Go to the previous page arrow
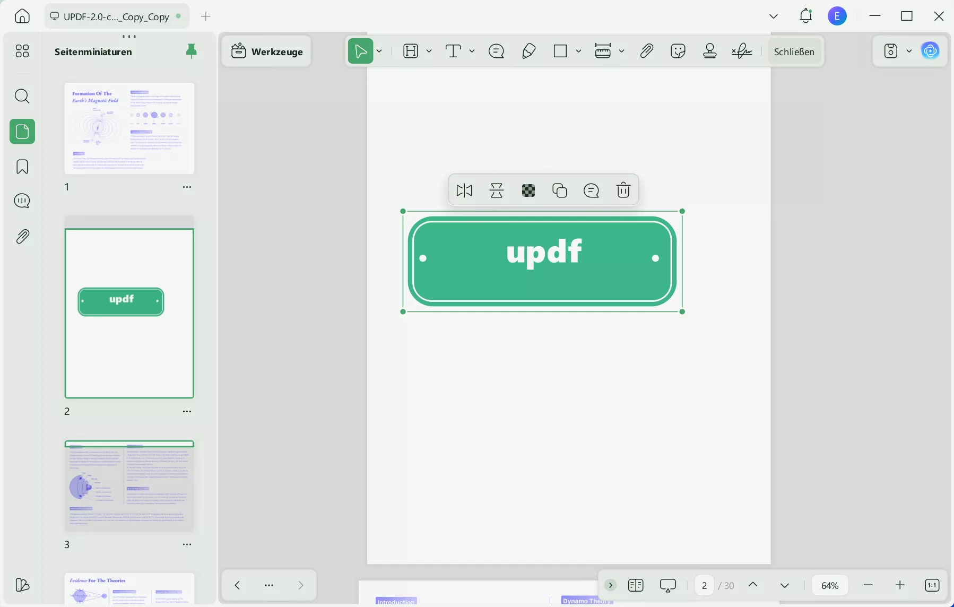 pyautogui.click(x=753, y=585)
